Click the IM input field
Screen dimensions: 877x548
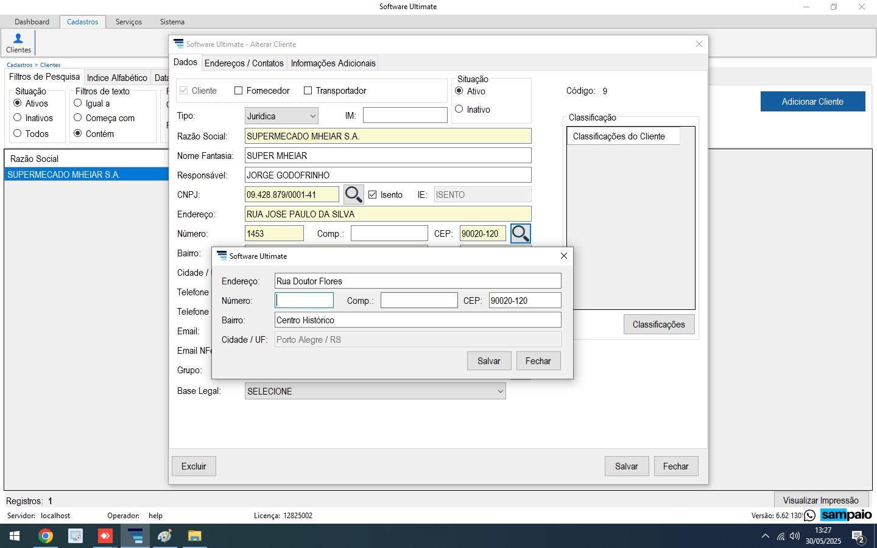pyautogui.click(x=405, y=115)
